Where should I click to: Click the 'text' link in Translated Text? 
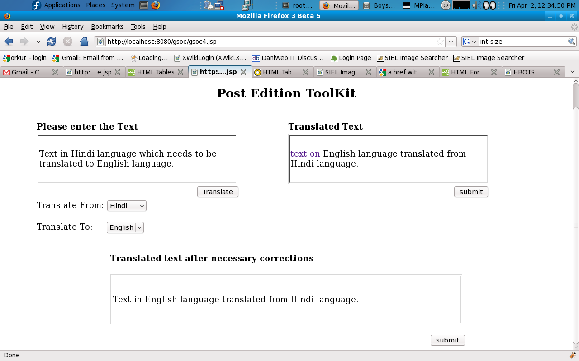click(x=299, y=154)
